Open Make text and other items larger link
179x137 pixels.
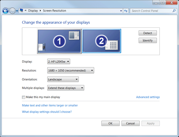50,105
